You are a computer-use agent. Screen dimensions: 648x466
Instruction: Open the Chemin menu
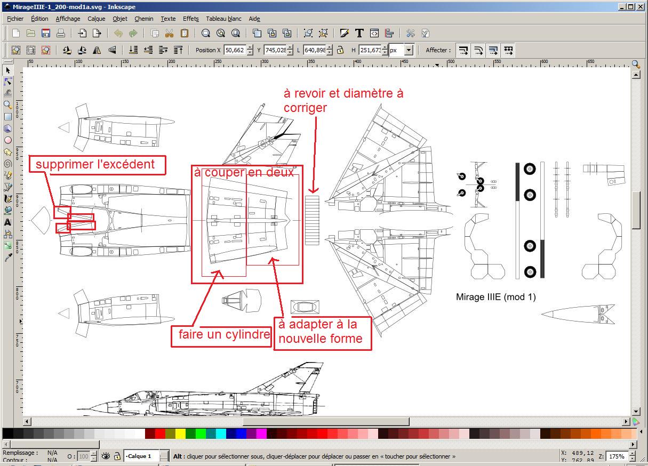[x=144, y=19]
